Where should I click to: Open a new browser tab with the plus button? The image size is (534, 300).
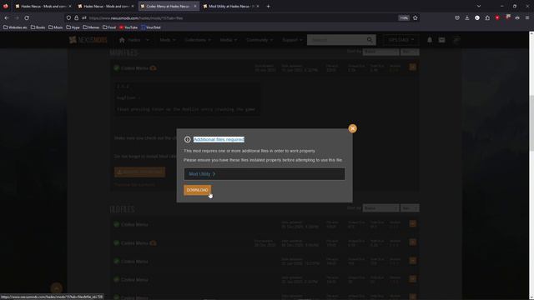click(x=269, y=6)
